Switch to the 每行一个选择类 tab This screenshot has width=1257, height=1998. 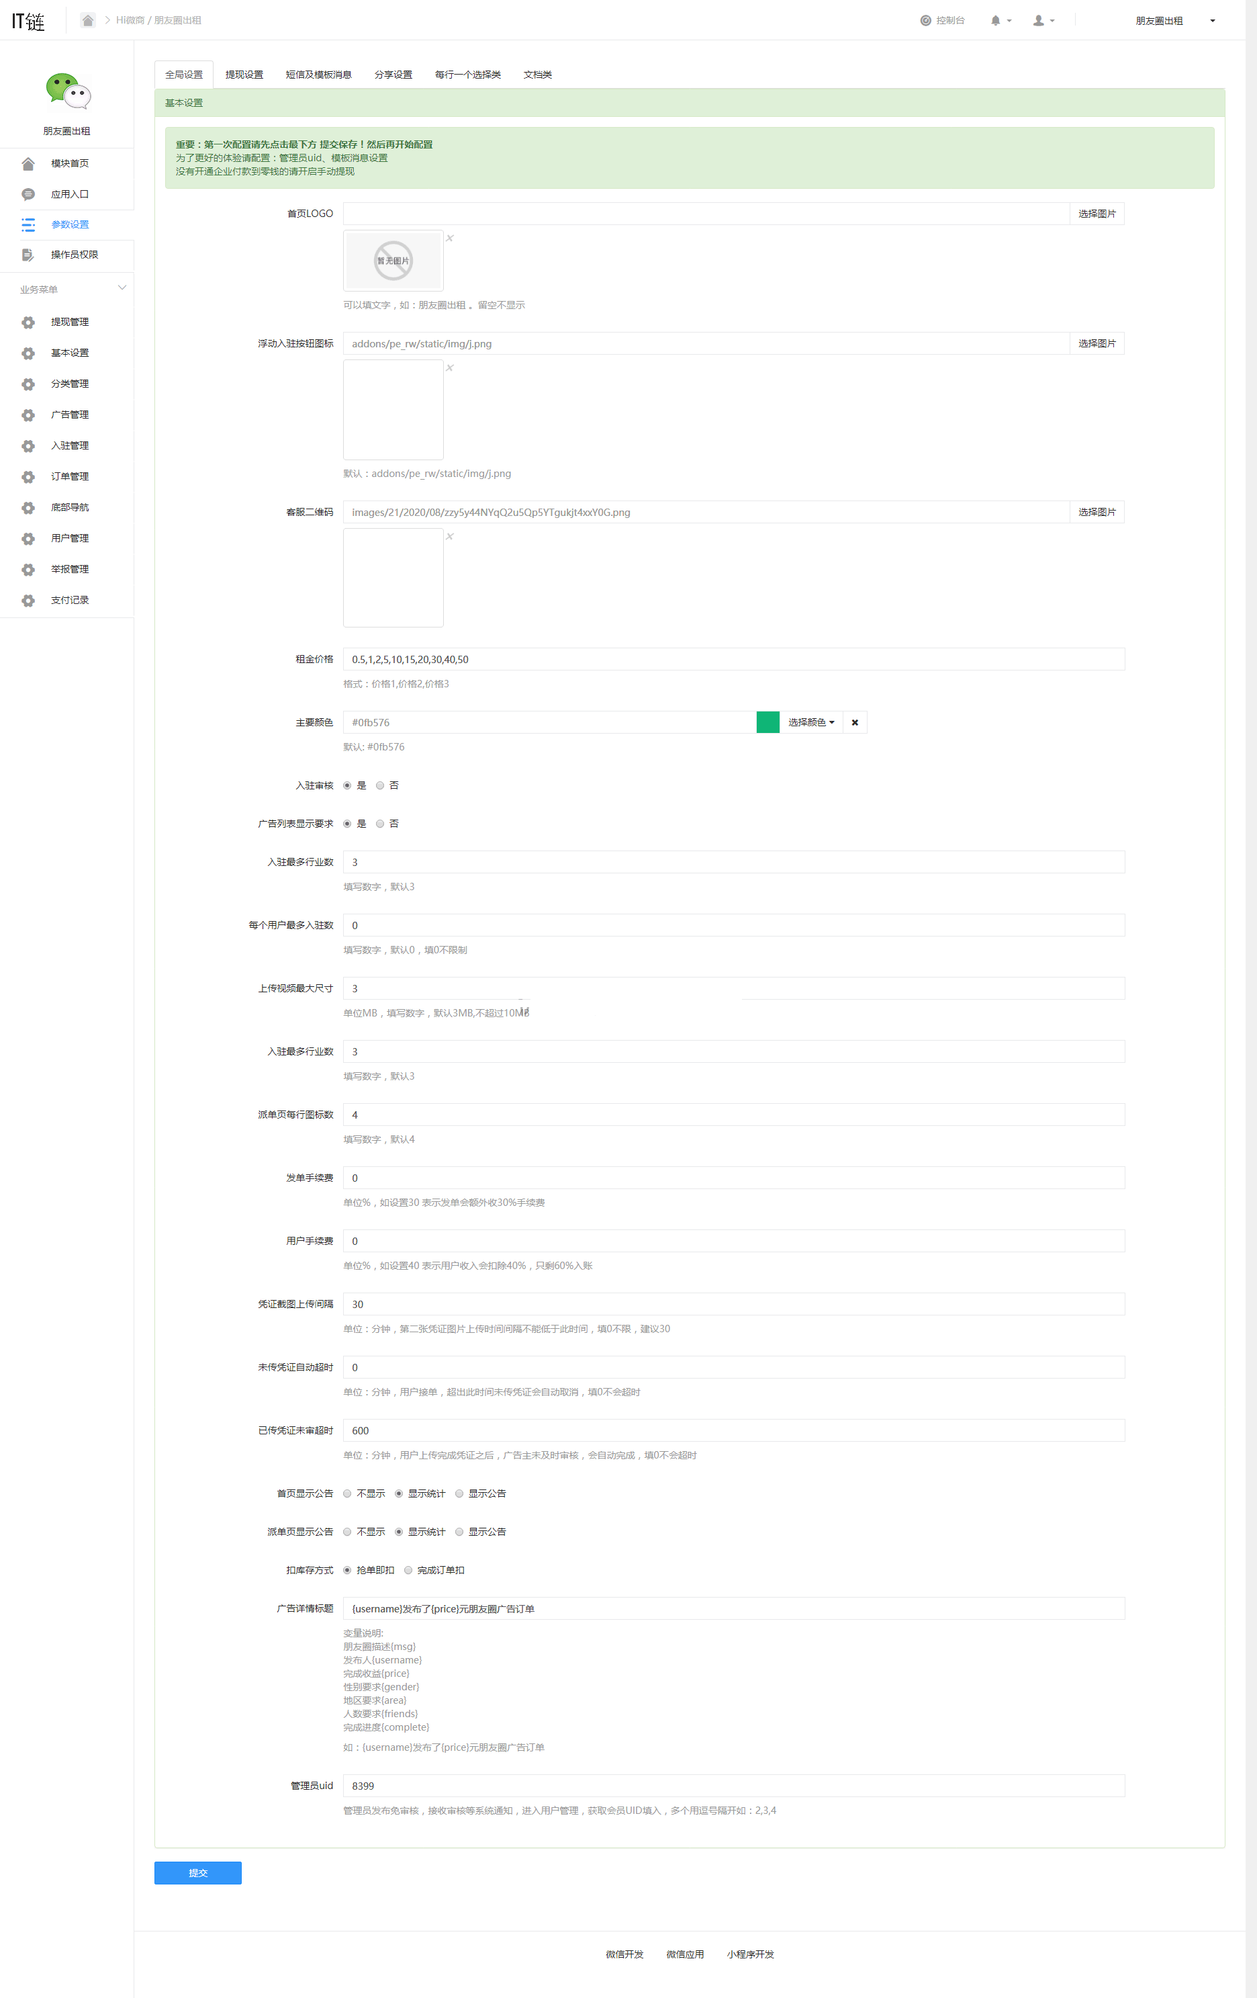pos(467,75)
